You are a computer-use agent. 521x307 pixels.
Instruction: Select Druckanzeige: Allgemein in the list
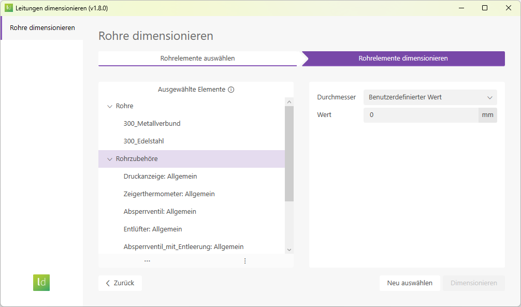point(160,176)
